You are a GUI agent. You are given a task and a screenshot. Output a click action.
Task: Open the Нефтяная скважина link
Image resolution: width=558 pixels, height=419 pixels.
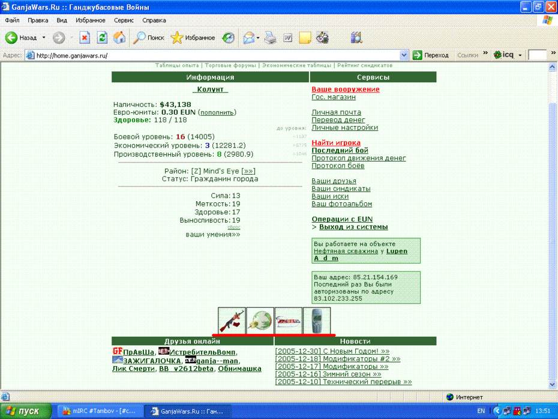point(346,251)
